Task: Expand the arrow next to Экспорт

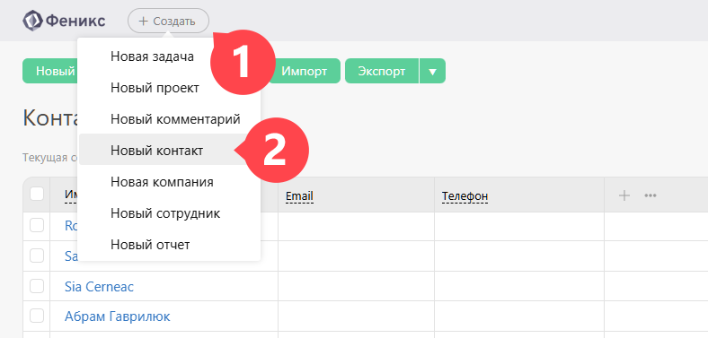Action: click(x=432, y=72)
